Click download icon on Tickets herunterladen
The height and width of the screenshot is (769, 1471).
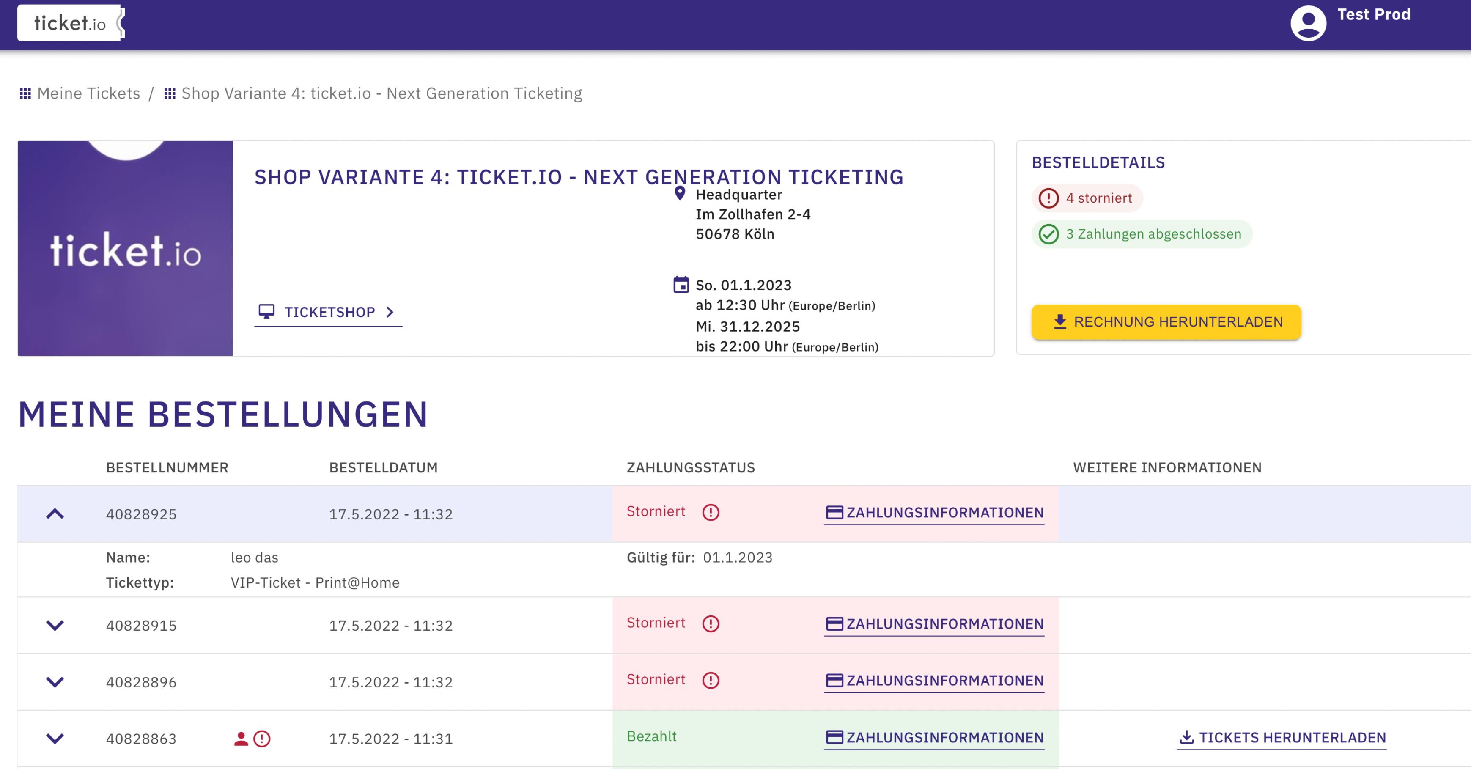[1186, 737]
